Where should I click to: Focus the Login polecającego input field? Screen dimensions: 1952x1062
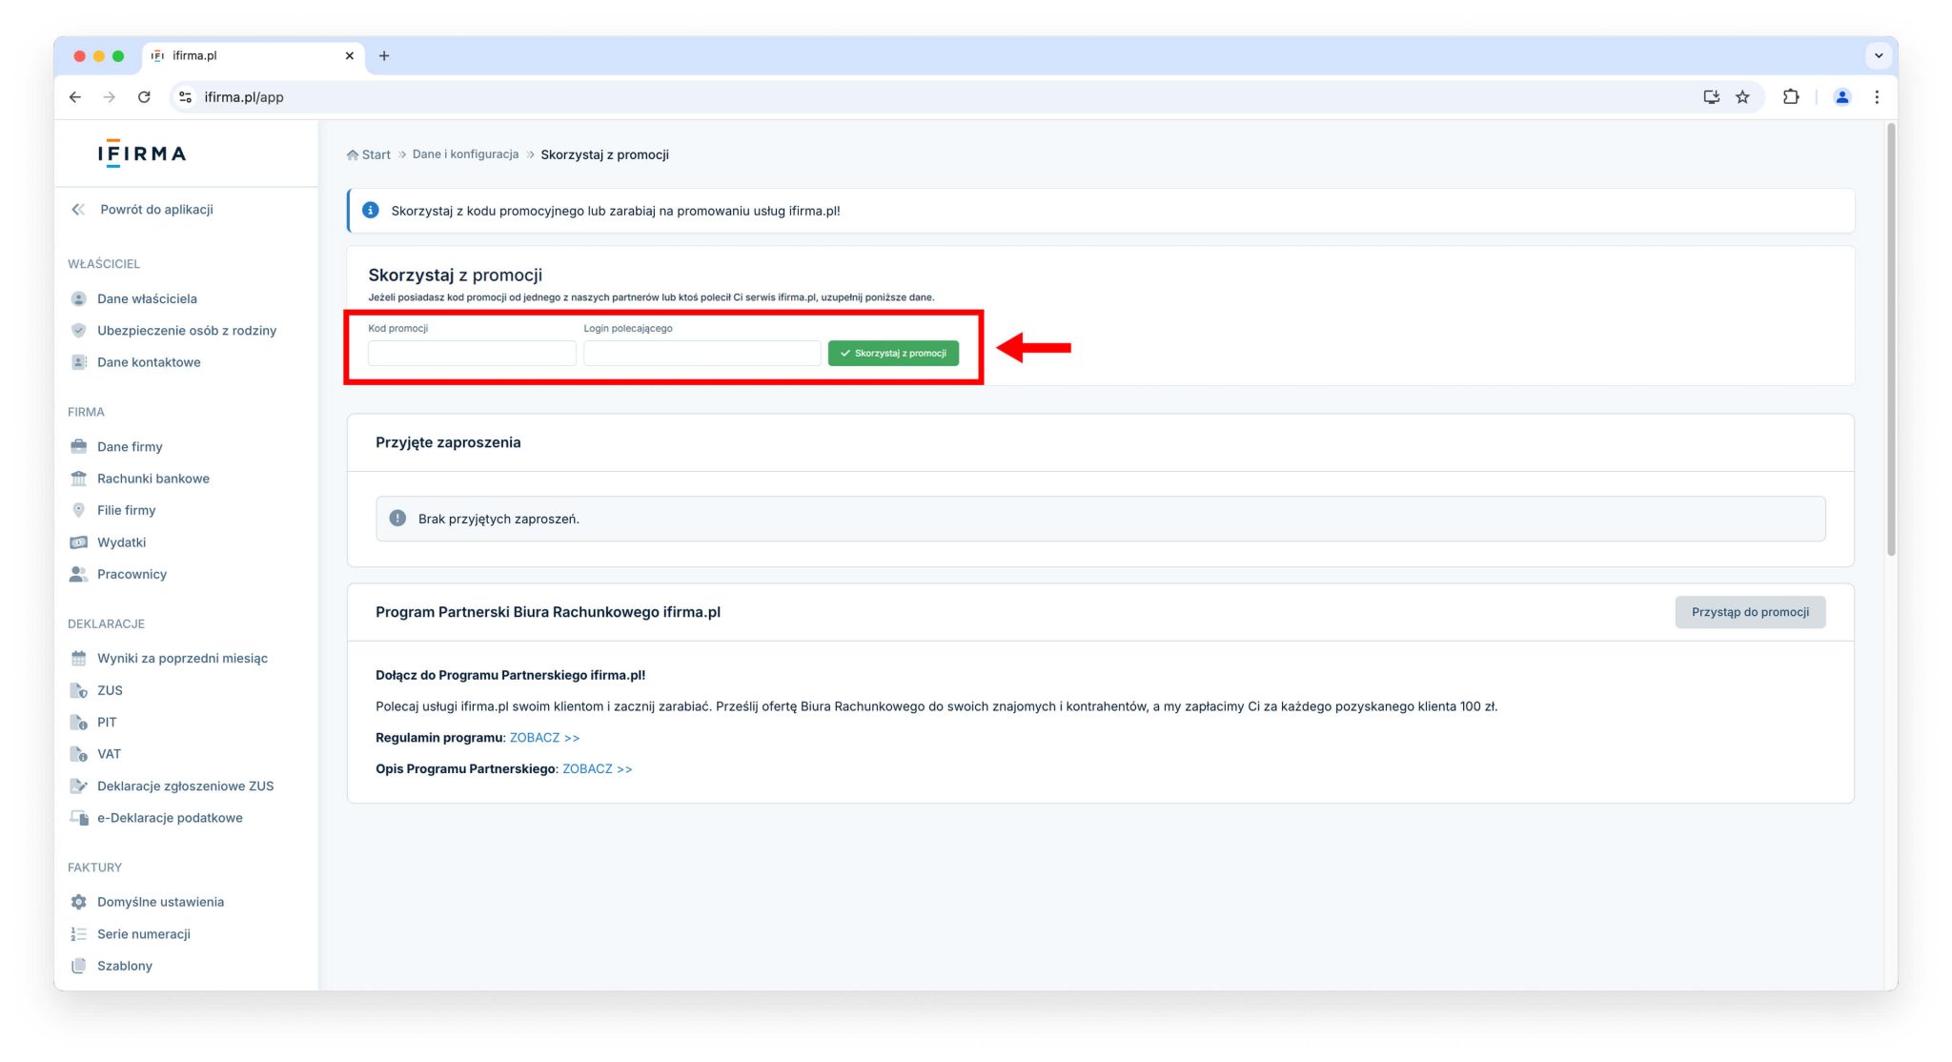[x=701, y=353]
